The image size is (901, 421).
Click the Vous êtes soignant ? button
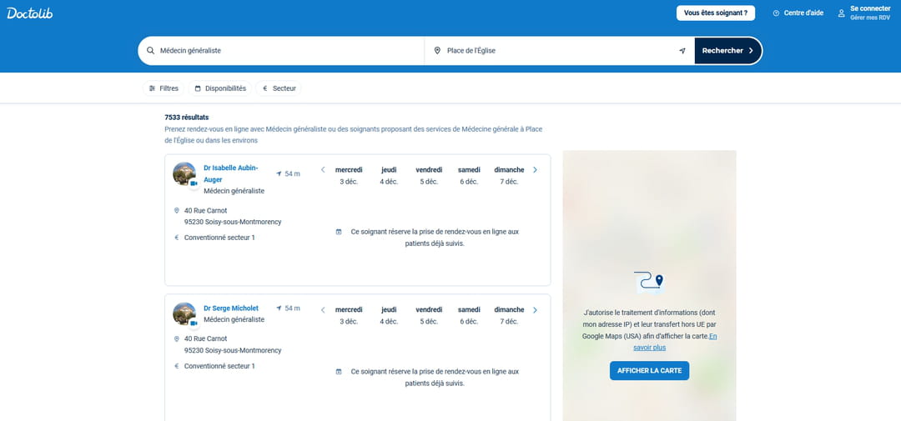tap(715, 13)
